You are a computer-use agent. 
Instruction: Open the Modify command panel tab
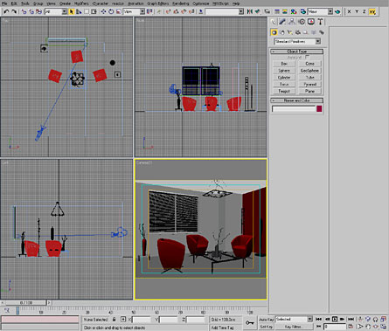(282, 22)
